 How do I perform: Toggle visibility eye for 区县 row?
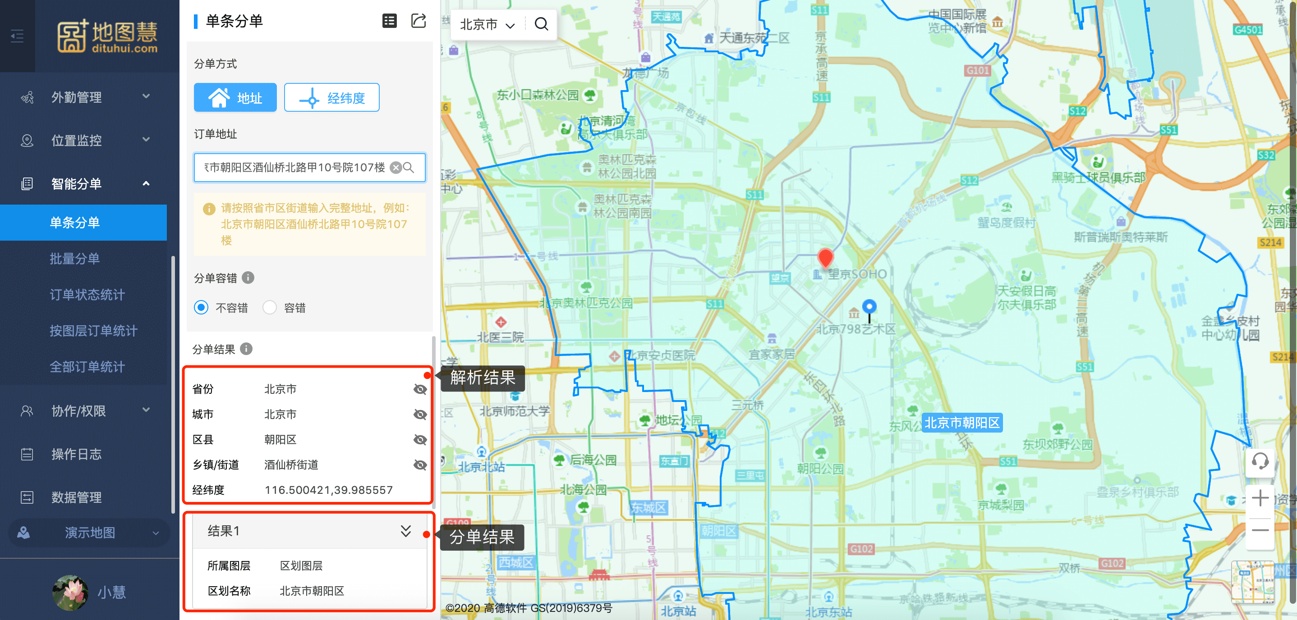tap(420, 439)
